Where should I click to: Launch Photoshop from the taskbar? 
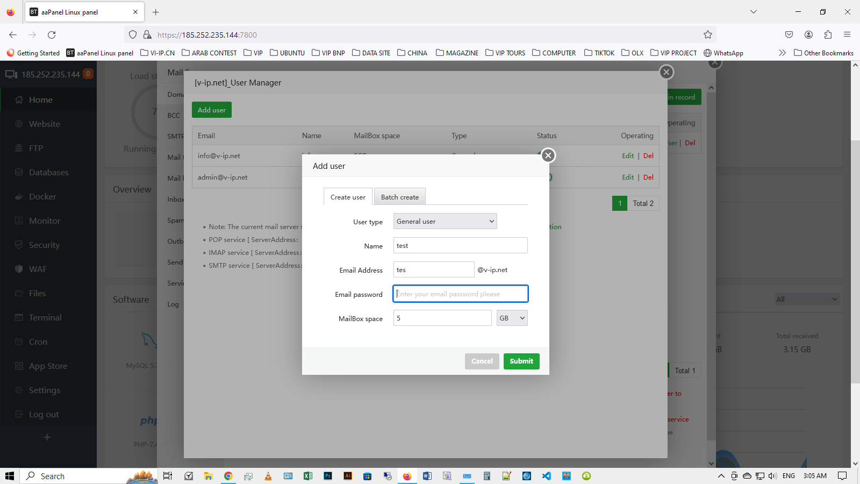pyautogui.click(x=328, y=476)
